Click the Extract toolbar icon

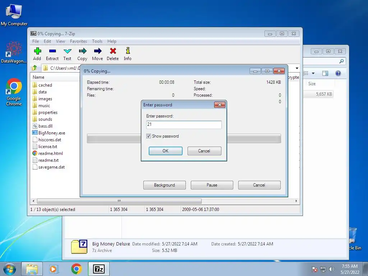pyautogui.click(x=52, y=51)
